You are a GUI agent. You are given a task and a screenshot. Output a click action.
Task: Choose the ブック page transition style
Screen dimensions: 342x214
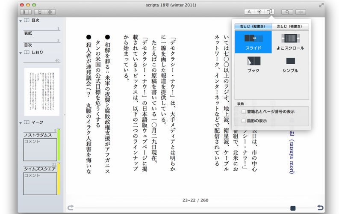click(x=254, y=63)
